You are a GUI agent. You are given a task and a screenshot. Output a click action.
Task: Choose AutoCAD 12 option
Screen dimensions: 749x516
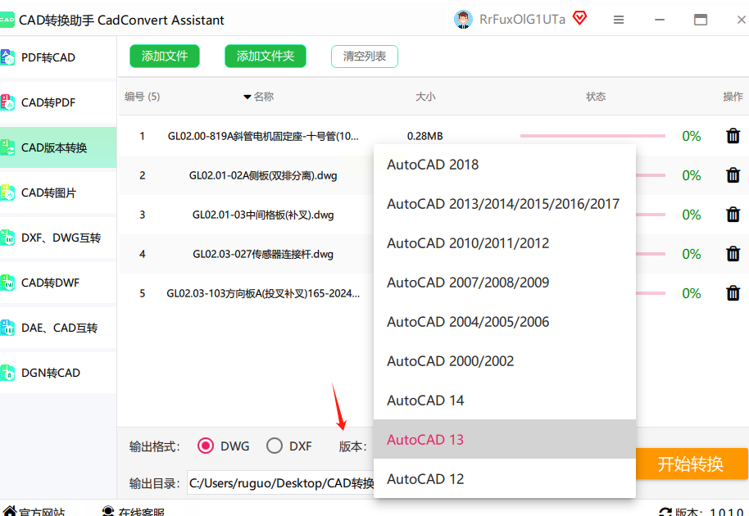[x=505, y=478]
